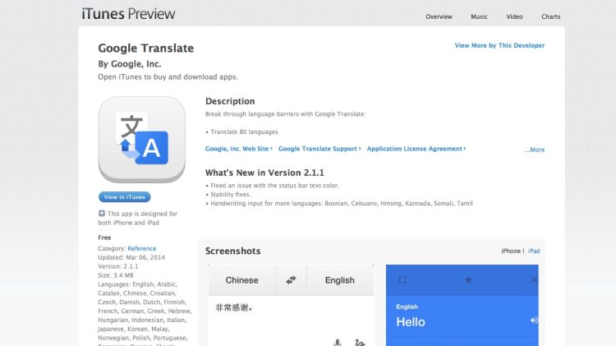Viewport: 616px width, 346px height.
Task: Tap the star favorite icon in blue screenshot
Action: click(468, 280)
